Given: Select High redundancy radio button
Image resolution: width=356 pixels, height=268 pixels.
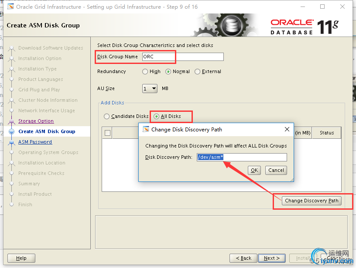Looking at the screenshot, I should point(145,71).
